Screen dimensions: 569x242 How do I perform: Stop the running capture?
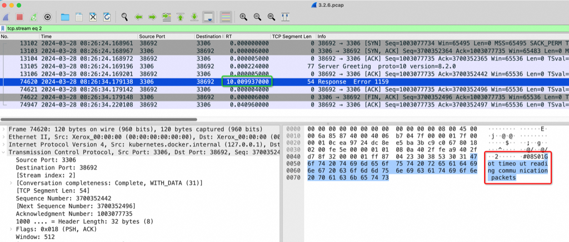click(x=20, y=17)
